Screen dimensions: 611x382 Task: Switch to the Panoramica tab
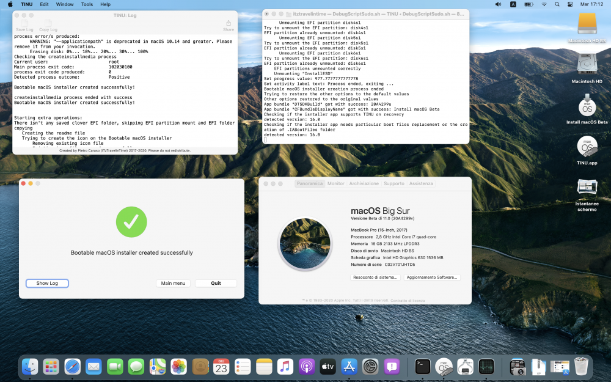309,183
